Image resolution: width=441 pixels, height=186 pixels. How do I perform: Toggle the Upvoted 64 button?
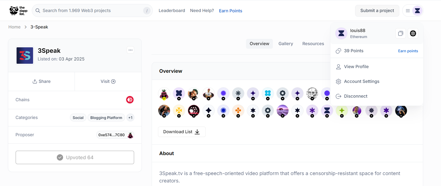point(75,158)
